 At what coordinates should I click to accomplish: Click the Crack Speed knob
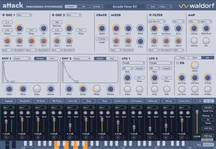click(102, 28)
